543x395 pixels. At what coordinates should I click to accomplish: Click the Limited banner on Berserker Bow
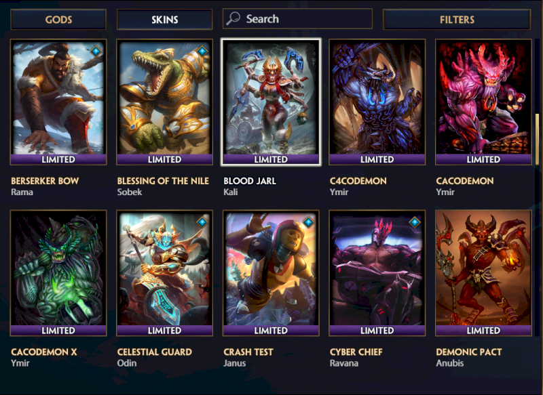(x=58, y=159)
